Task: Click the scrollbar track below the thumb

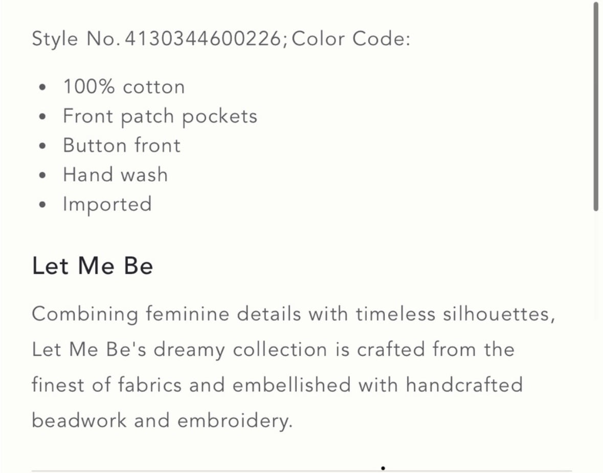Action: 596,339
